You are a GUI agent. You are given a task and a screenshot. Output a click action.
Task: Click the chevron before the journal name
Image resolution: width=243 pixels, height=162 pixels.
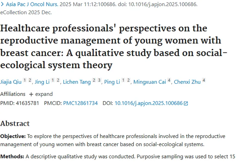click(3, 5)
